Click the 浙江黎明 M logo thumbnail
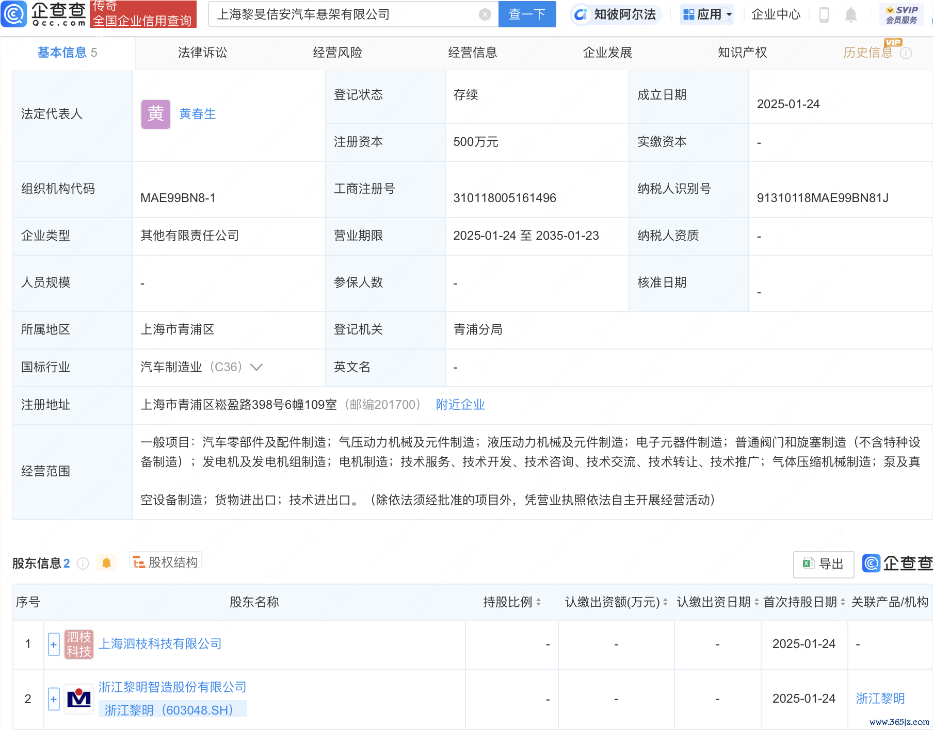 [79, 699]
